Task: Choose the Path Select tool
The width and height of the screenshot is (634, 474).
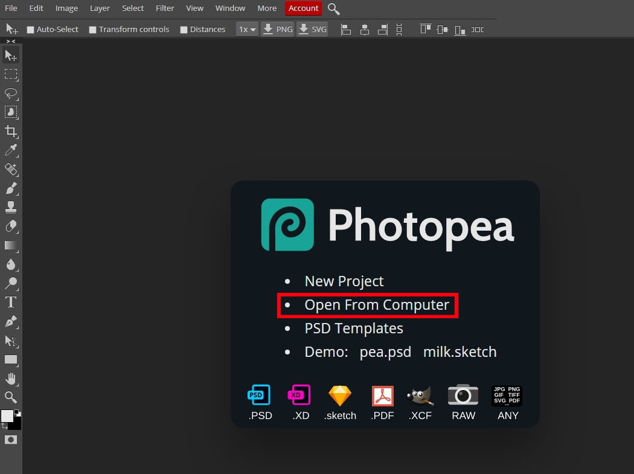Action: pos(11,341)
